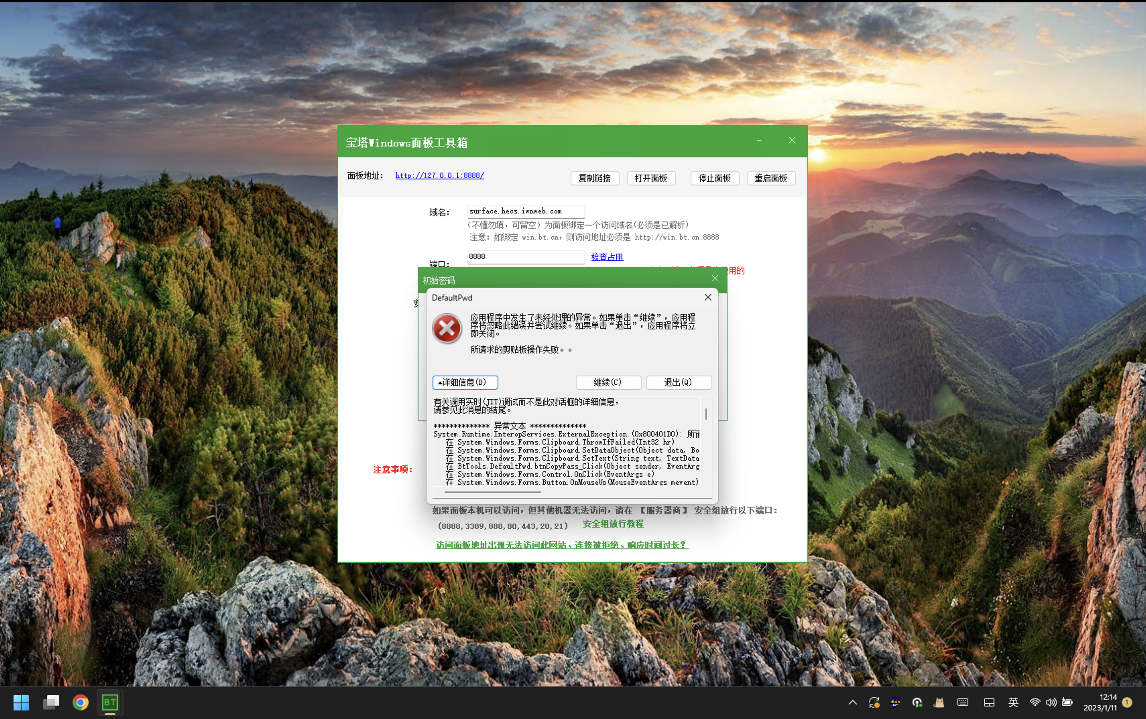The image size is (1146, 719).
Task: Click the port list (8888,3389,888,80,443,20,21) text
Action: point(503,526)
